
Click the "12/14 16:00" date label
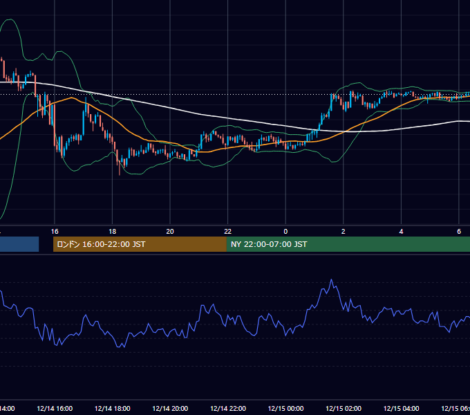coord(55,408)
